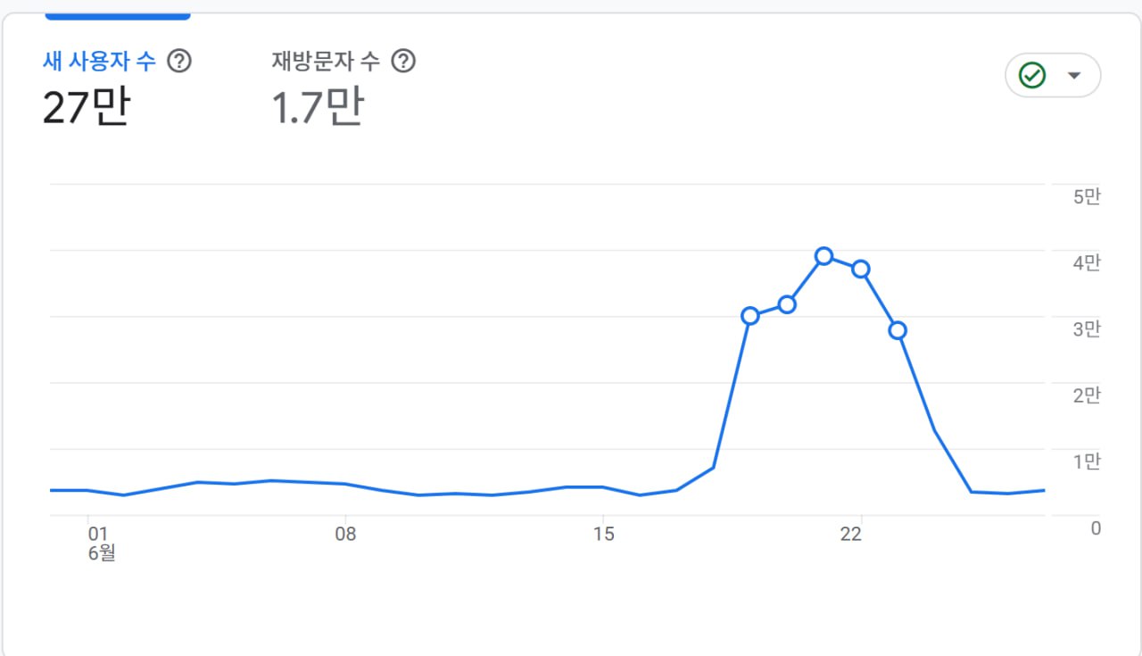Click the green checkmark data quality icon
The image size is (1142, 656).
click(x=1032, y=76)
